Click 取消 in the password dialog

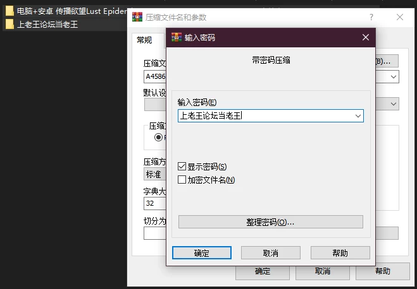[271, 253]
